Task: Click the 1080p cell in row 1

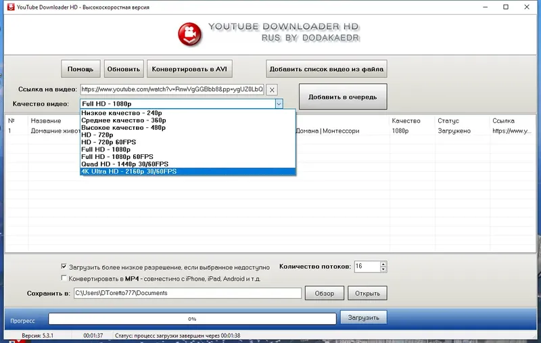Action: [400, 131]
